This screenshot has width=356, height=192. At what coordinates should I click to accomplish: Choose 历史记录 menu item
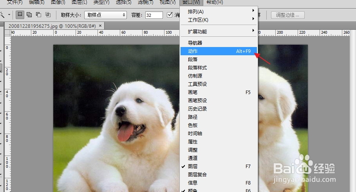point(219,109)
